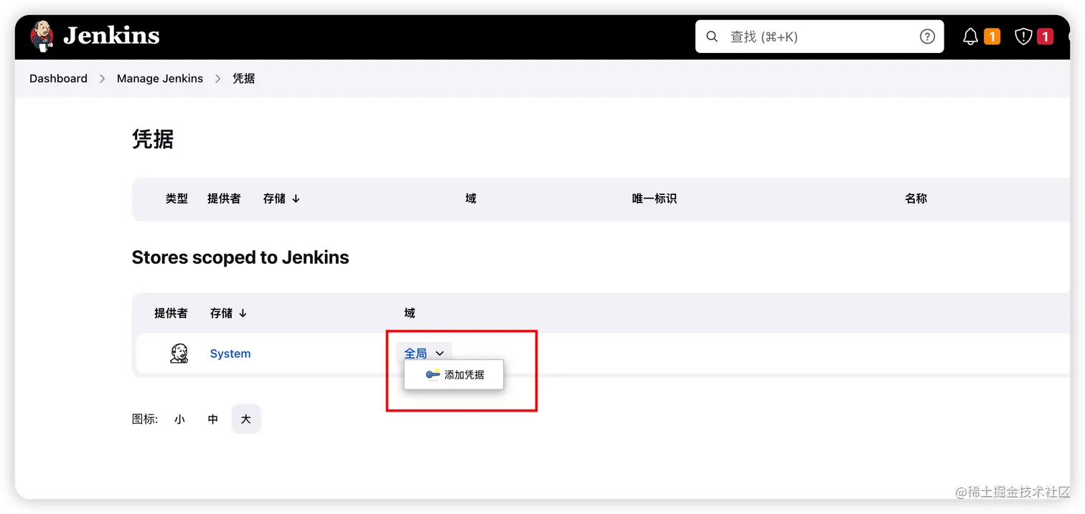Click the Stores scoped to Jenkins heading
Viewport: 1085px width, 514px height.
point(240,257)
